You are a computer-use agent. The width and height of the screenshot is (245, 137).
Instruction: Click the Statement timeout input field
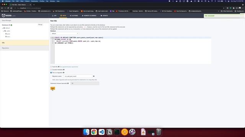pyautogui.click(x=85, y=83)
